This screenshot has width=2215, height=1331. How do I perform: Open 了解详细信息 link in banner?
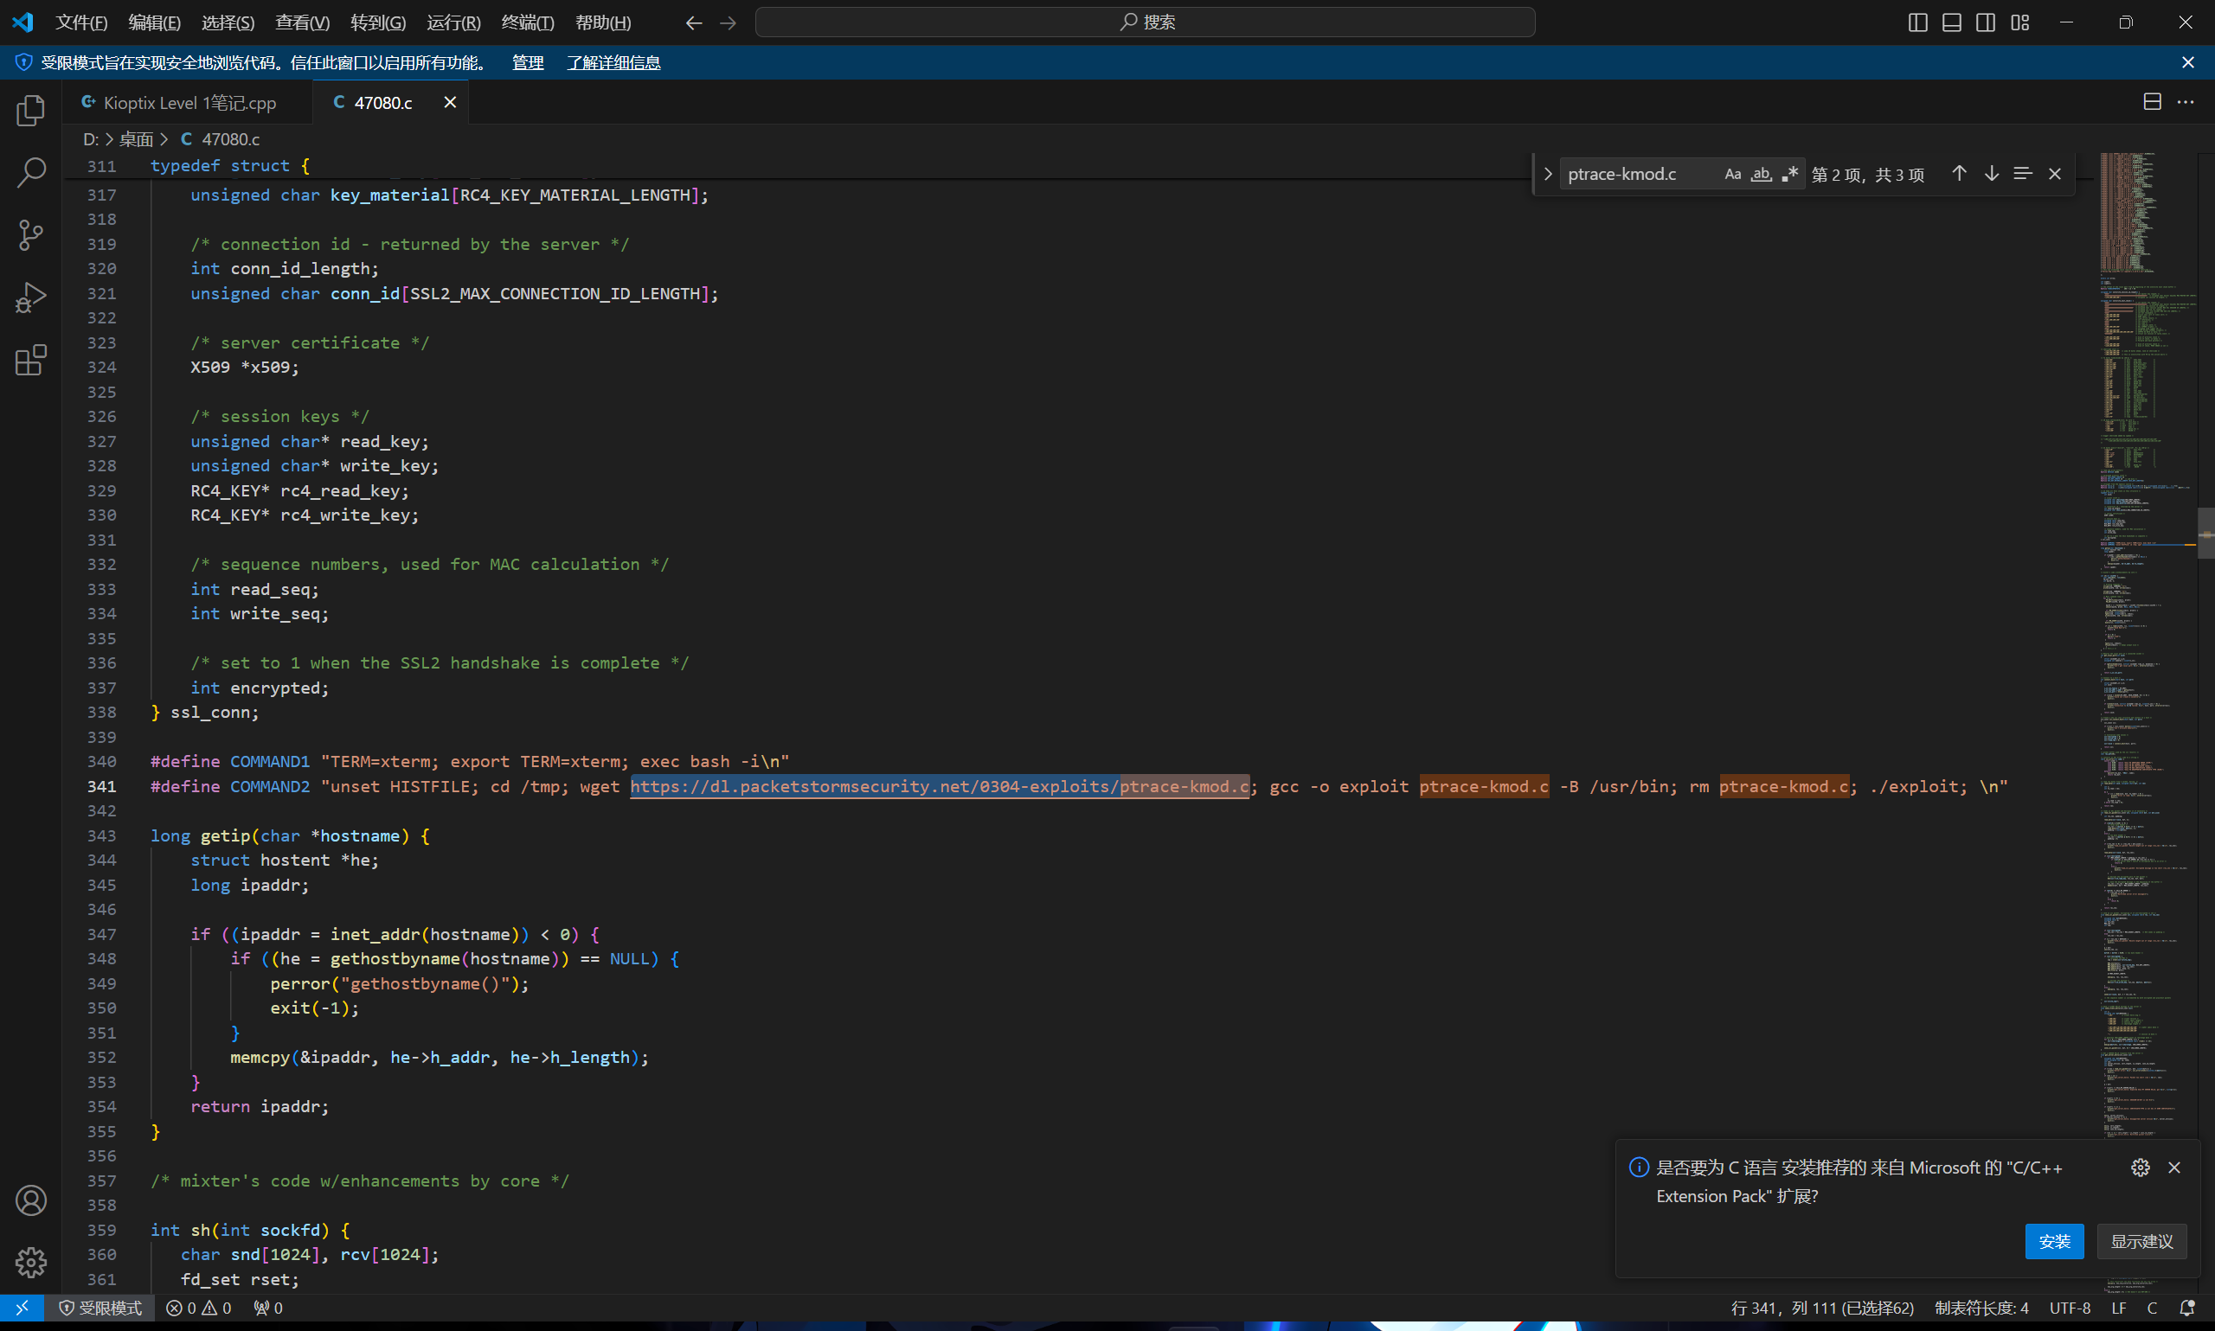[613, 63]
